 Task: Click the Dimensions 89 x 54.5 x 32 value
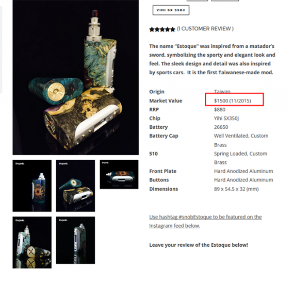pyautogui.click(x=236, y=189)
